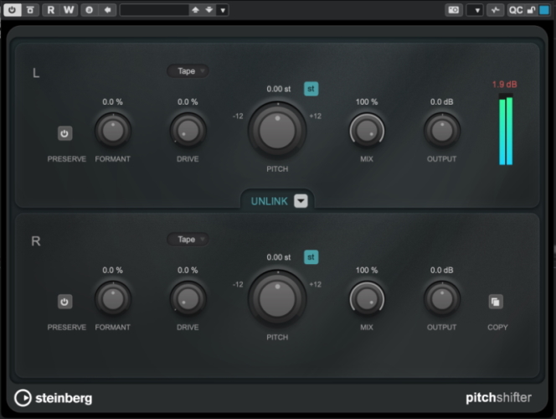Viewport: 556px width, 419px height.
Task: Click the Copy icon in R channel
Action: (x=496, y=302)
